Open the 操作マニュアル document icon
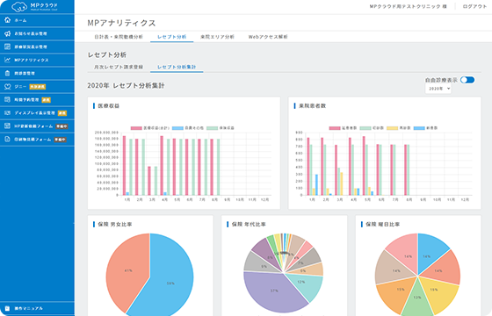 8,308
